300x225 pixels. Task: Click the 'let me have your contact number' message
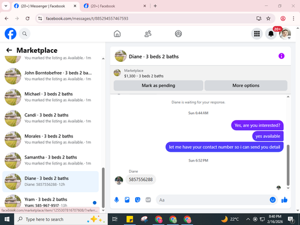tap(224, 147)
